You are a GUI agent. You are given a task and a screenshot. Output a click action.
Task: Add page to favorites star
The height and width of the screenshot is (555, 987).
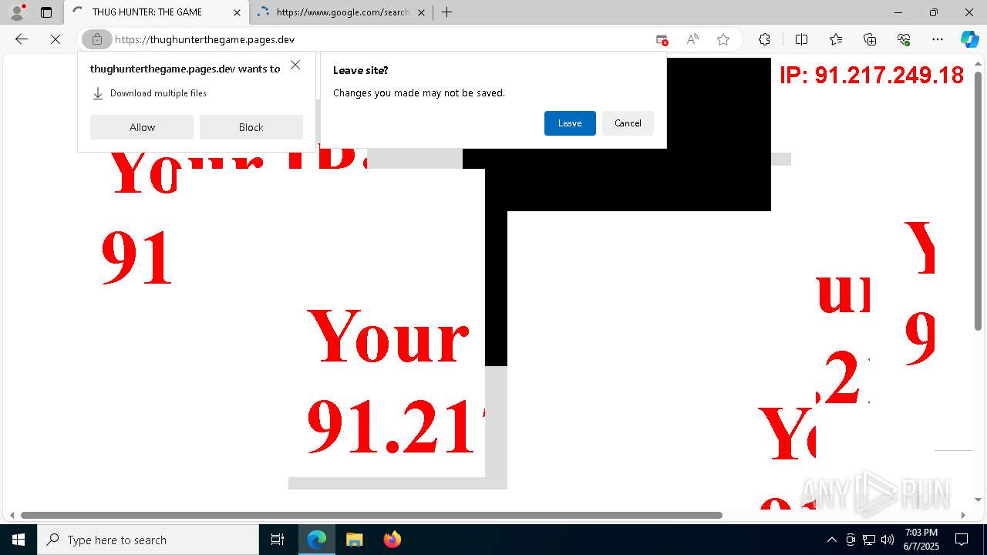(723, 39)
